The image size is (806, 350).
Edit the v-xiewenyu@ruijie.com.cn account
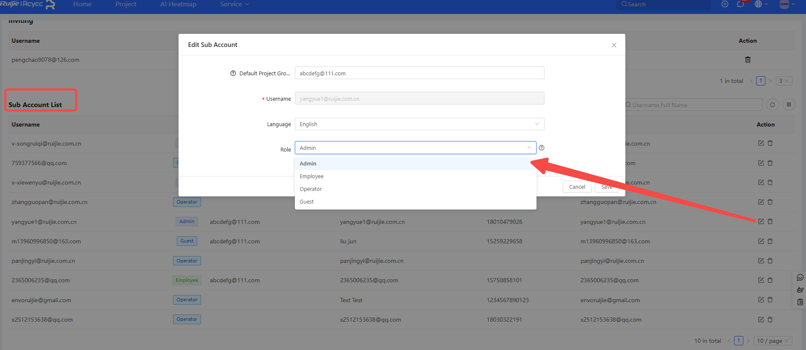(x=761, y=182)
